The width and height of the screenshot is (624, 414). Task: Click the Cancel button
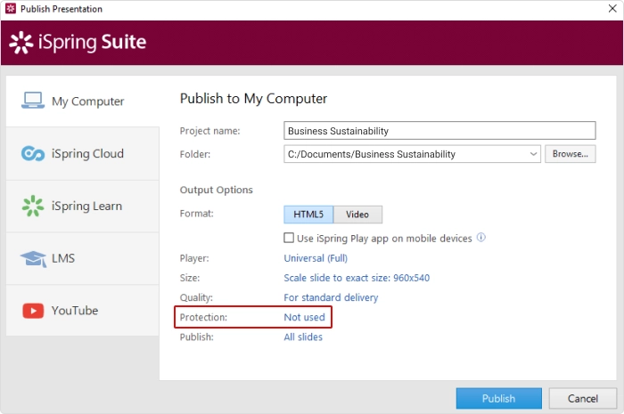[x=583, y=399]
